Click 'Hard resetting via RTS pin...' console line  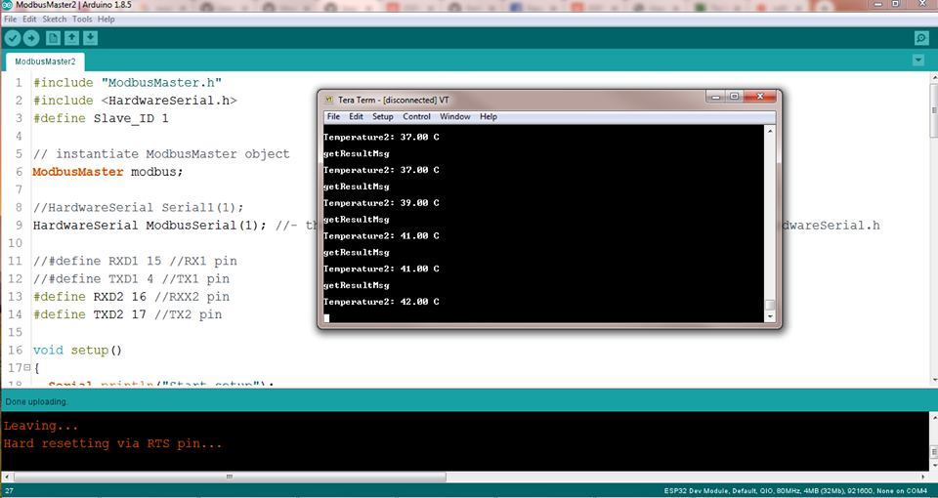click(x=112, y=443)
